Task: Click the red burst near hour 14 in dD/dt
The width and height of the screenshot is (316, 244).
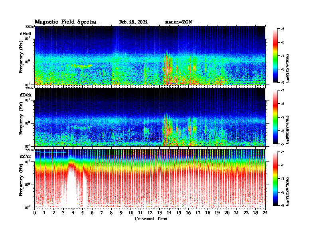Action: point(167,130)
